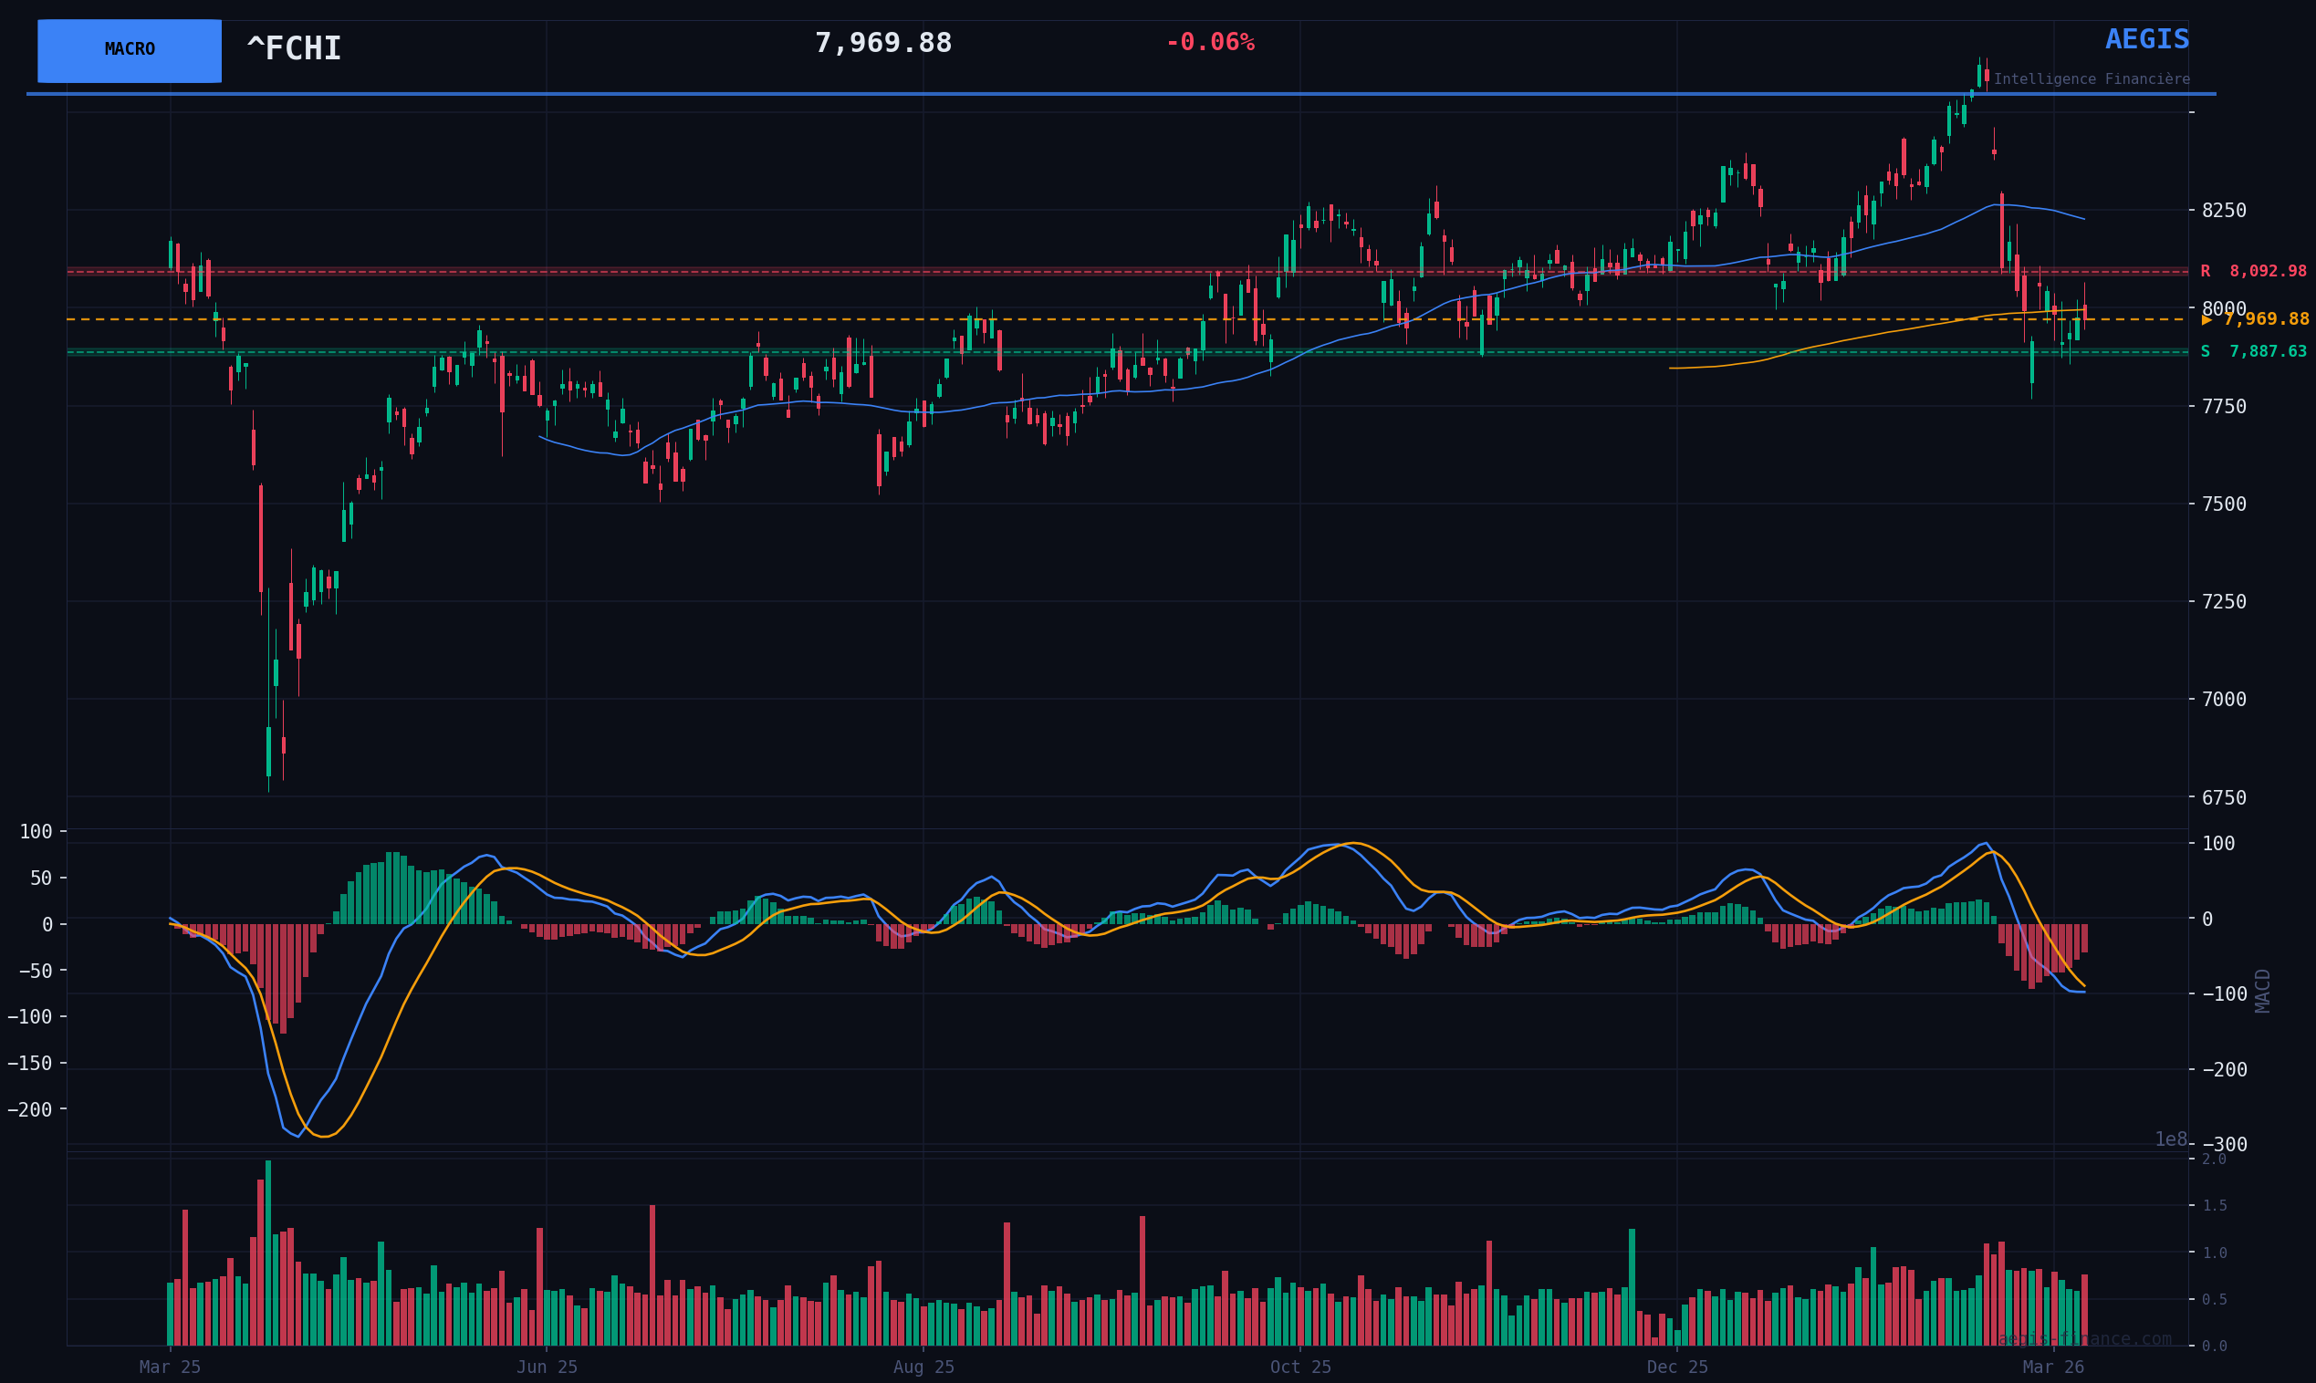Viewport: 2316px width, 1383px height.
Task: Click the orange current price arrow marker
Action: point(2207,319)
